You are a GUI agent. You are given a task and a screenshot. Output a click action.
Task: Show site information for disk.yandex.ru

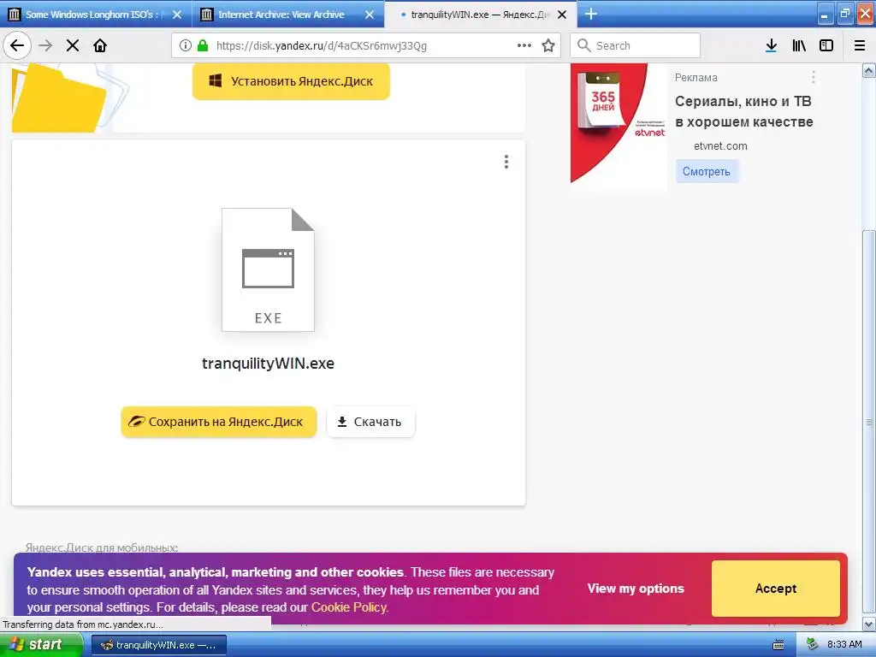[x=186, y=45]
